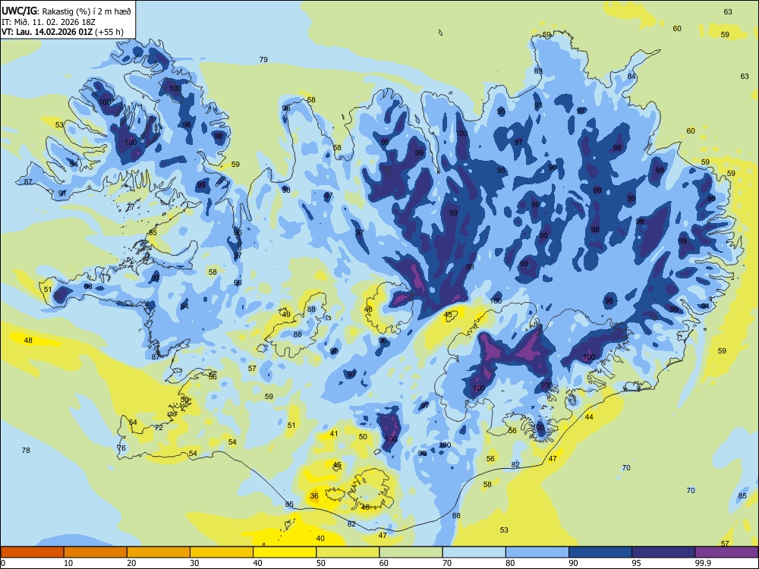This screenshot has width=759, height=569.
Task: Click the 'VT: Lau. 14.02.2026 01Z (+55 h)' line
Action: click(x=62, y=32)
